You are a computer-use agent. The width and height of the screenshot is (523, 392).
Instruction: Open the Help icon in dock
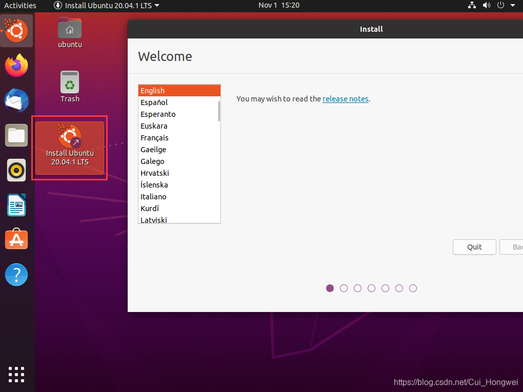tap(16, 275)
